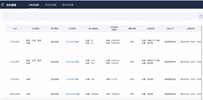Click 查看 in the LTC/USDT row
The image size is (203, 100).
[132, 79]
